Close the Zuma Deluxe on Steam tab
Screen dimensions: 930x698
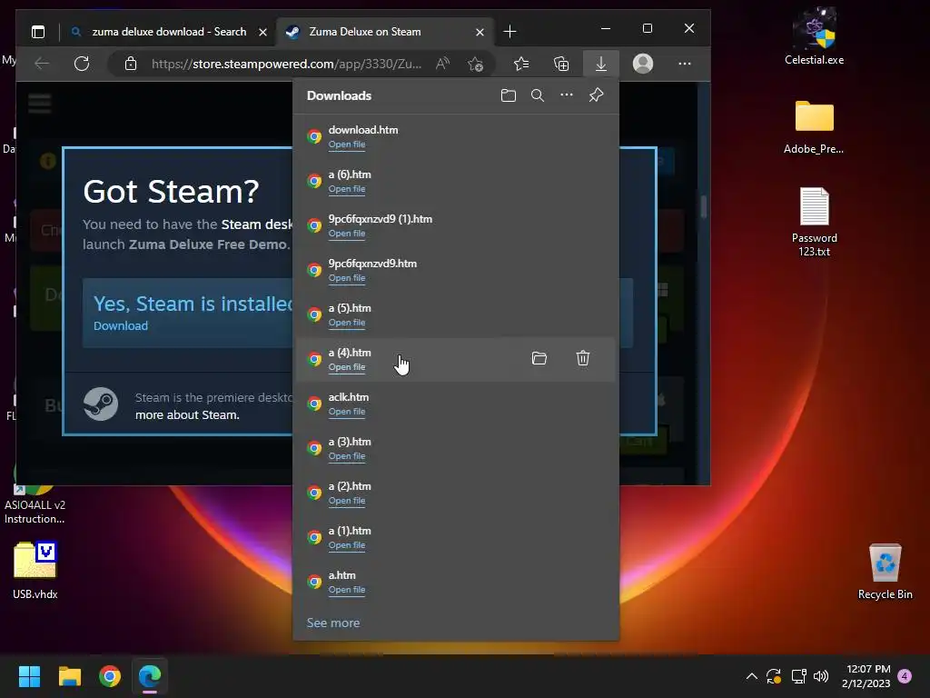coord(480,32)
